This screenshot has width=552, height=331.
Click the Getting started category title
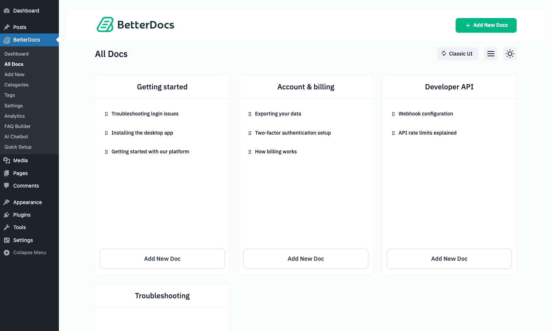(x=162, y=87)
